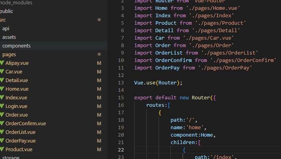This screenshot has height=159, width=281.
Task: Open Detail.vue in the file tree
Action: [17, 80]
